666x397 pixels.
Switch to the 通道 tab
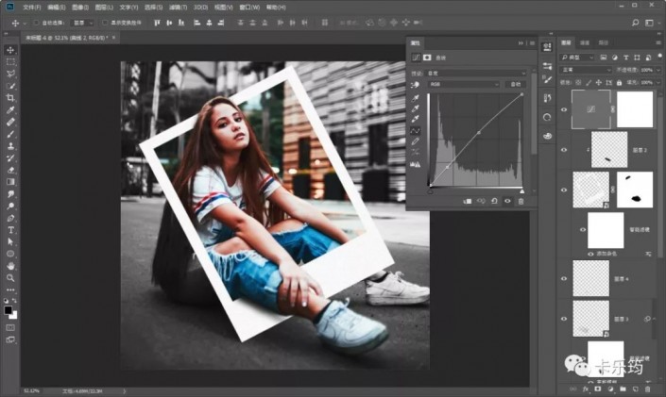pyautogui.click(x=585, y=42)
